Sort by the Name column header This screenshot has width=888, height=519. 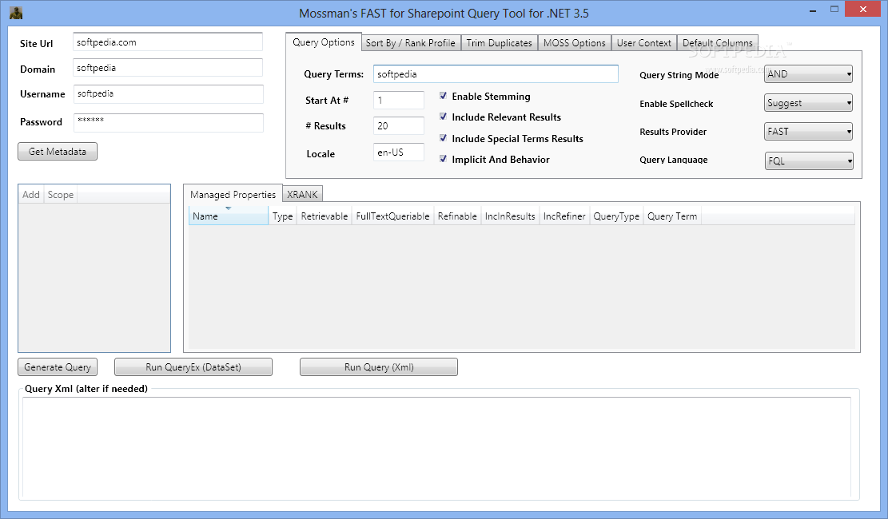click(229, 216)
